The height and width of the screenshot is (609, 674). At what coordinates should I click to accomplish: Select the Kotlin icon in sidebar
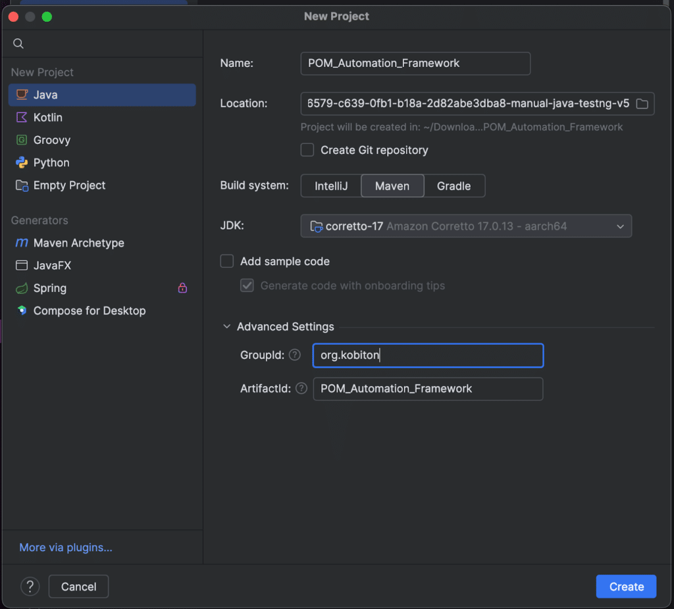[22, 118]
